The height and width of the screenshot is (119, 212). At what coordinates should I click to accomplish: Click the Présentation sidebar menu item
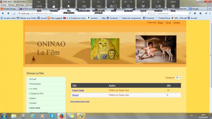[35, 84]
